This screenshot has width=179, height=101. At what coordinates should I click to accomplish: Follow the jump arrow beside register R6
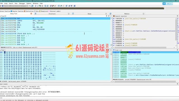point(123,31)
